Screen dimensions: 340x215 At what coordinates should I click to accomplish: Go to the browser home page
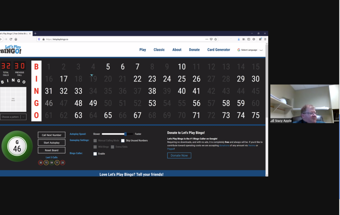[16, 39]
